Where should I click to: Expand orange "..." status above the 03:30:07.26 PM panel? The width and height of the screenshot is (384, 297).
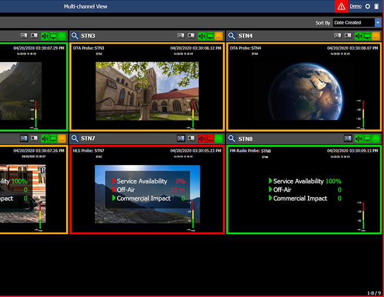tap(62, 139)
